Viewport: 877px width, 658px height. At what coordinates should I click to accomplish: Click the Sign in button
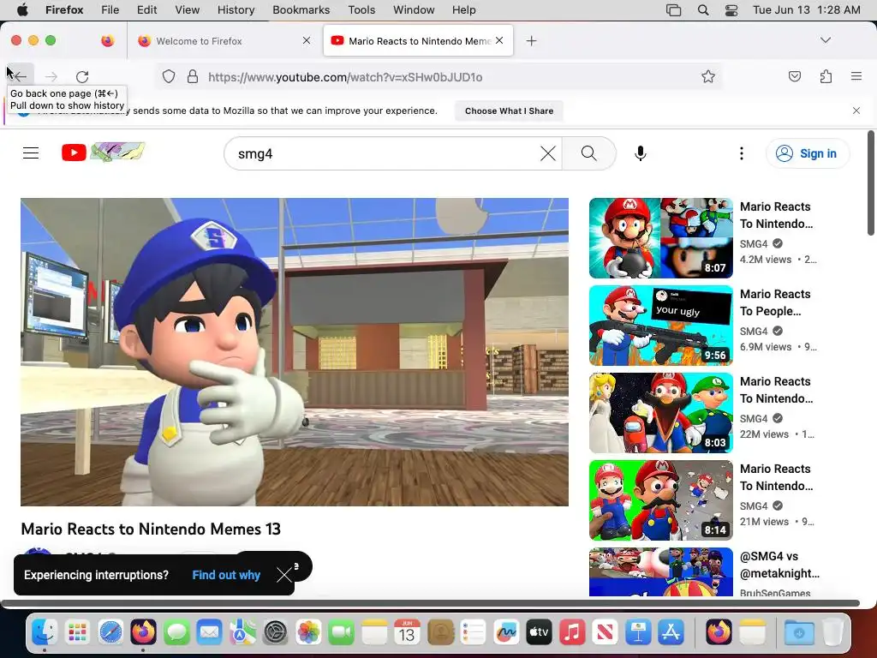(x=808, y=153)
